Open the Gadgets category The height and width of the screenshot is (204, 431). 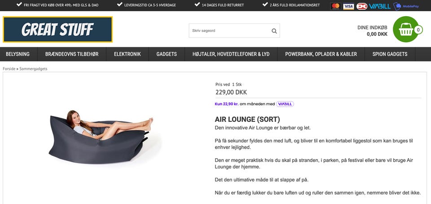167,54
